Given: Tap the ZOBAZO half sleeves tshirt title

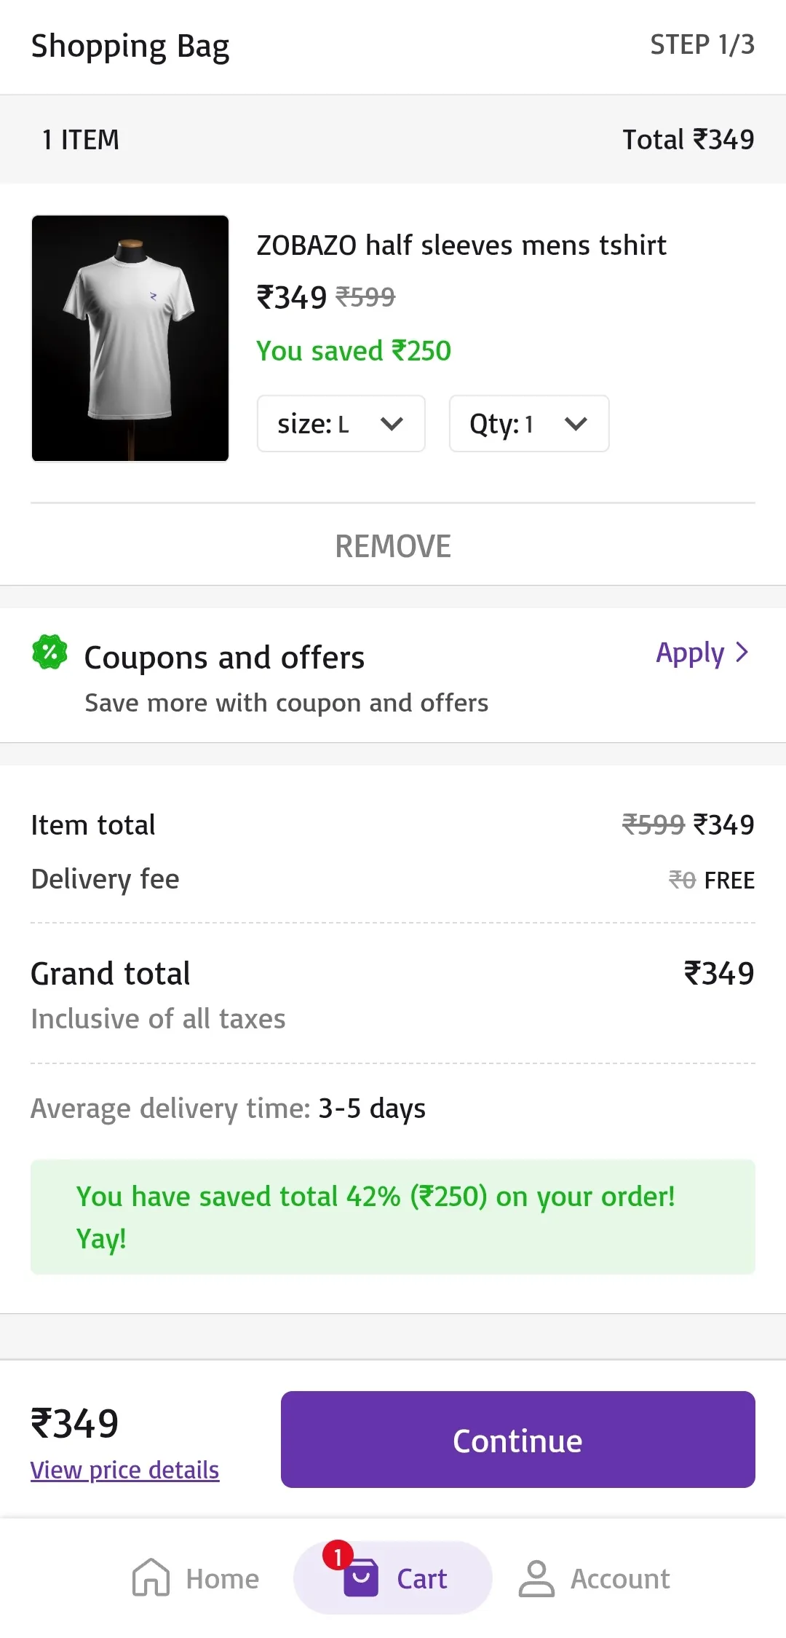Looking at the screenshot, I should click(461, 245).
